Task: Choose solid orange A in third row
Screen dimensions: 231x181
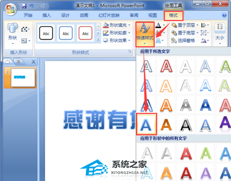Action: coord(166,105)
